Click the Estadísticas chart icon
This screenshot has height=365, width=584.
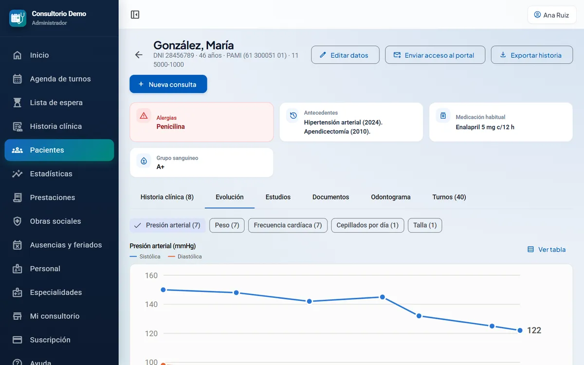pos(18,174)
